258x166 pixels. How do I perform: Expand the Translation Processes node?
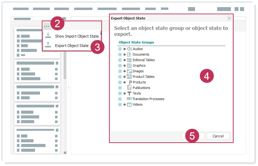tap(120, 99)
